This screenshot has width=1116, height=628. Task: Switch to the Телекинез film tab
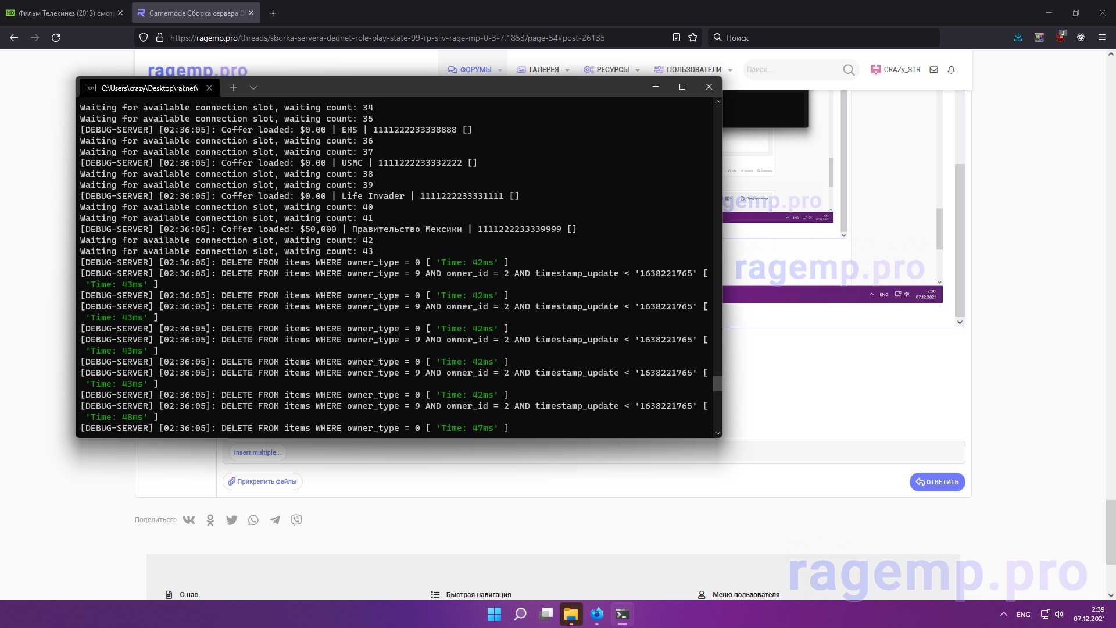tap(64, 13)
